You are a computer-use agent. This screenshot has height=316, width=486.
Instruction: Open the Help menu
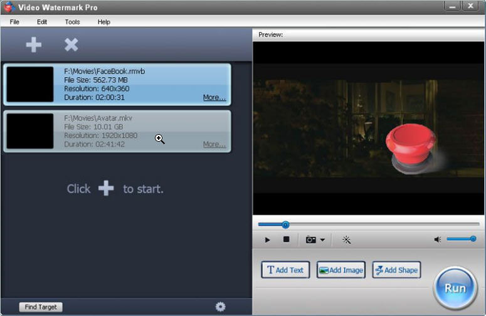tap(104, 22)
